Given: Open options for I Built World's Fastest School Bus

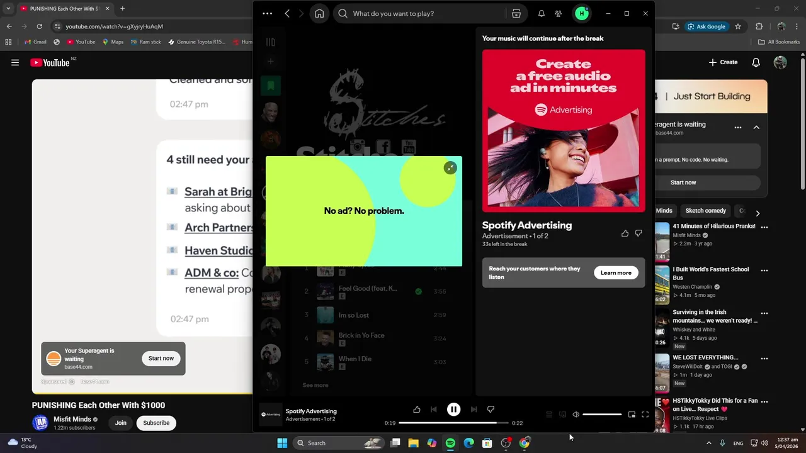Looking at the screenshot, I should pos(764,271).
